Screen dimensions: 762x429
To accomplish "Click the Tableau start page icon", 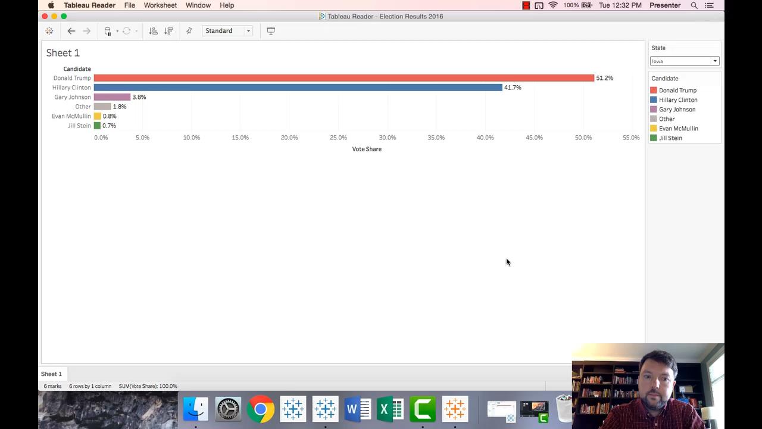I will pyautogui.click(x=49, y=31).
